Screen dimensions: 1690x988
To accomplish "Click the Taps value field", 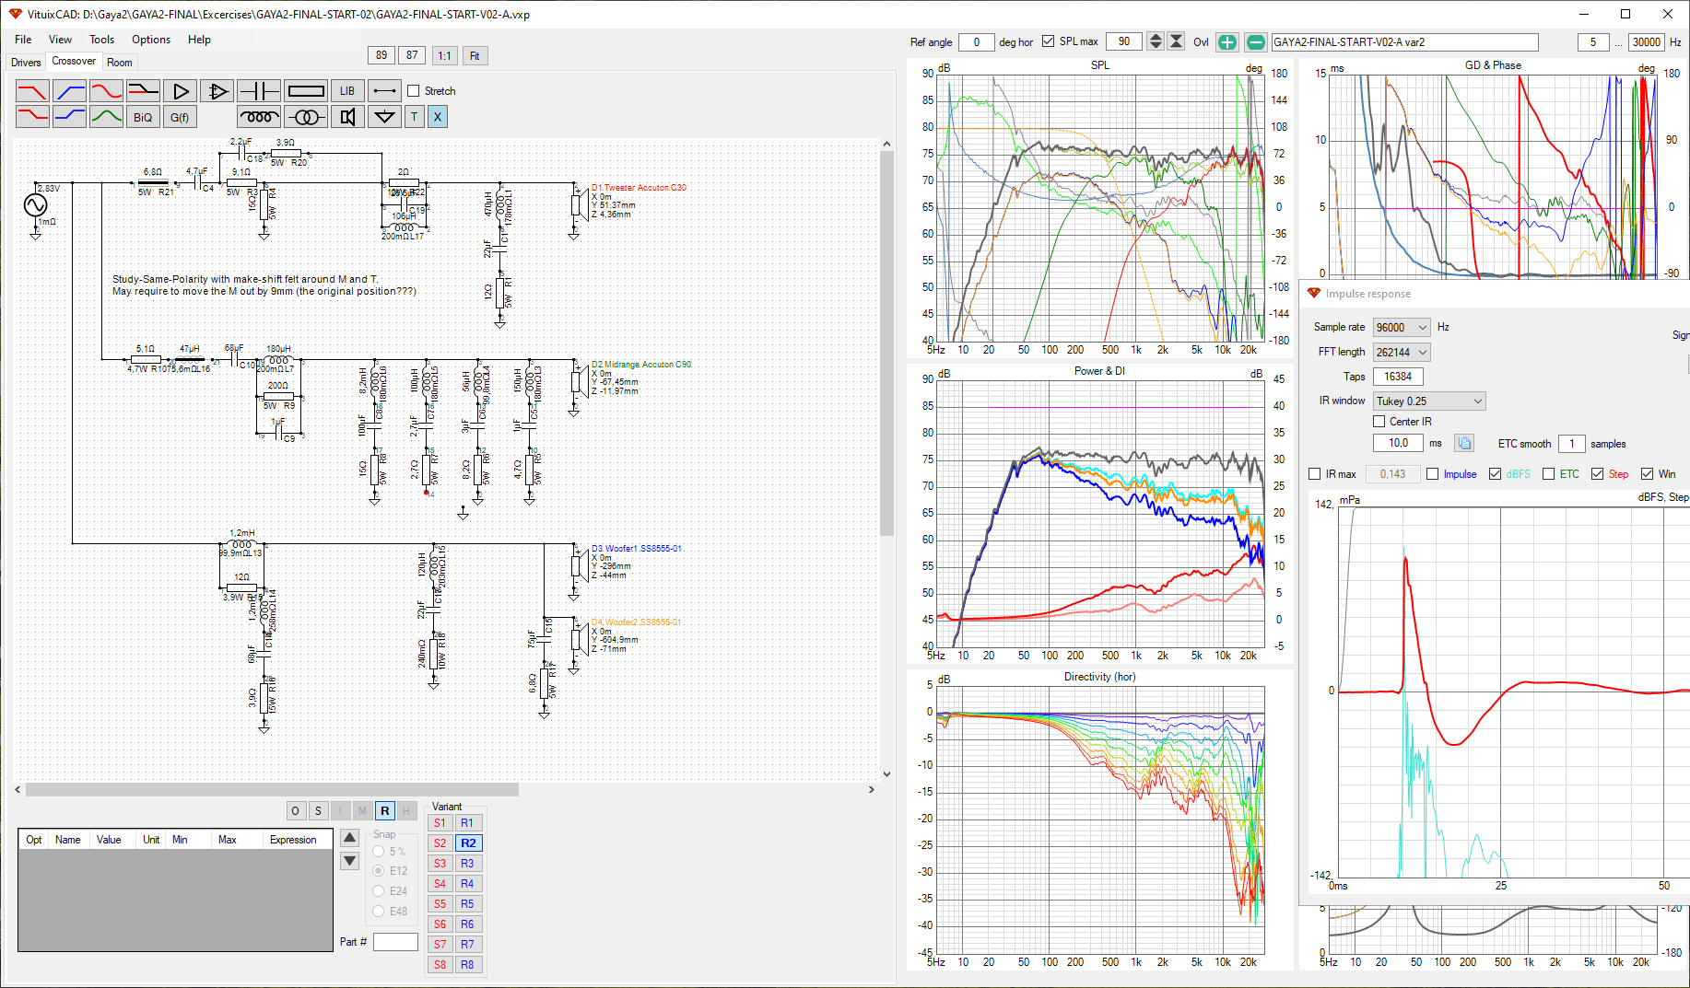I will pos(1398,376).
